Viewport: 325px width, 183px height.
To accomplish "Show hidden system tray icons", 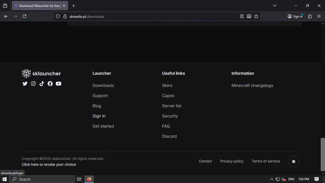I will coord(271,179).
